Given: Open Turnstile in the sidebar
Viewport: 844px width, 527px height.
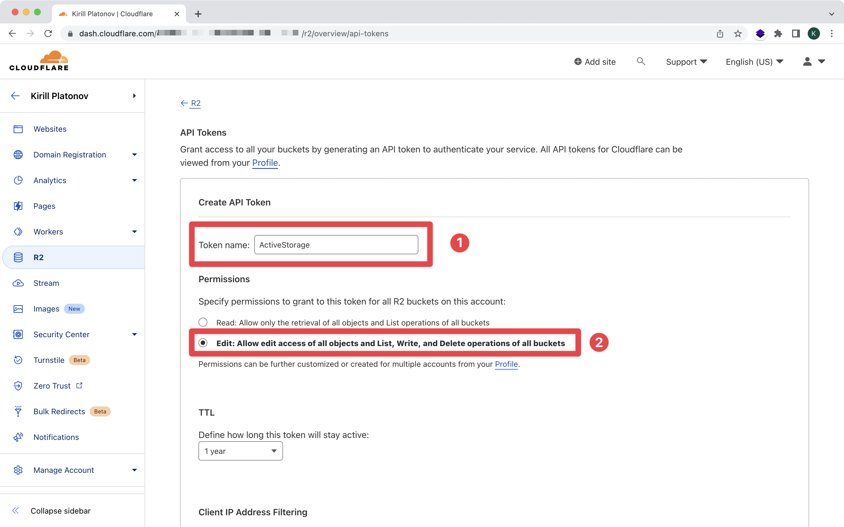Looking at the screenshot, I should pyautogui.click(x=49, y=360).
